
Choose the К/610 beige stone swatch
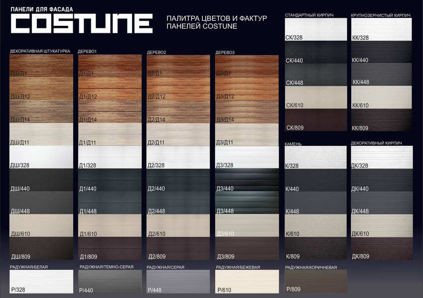(316, 225)
